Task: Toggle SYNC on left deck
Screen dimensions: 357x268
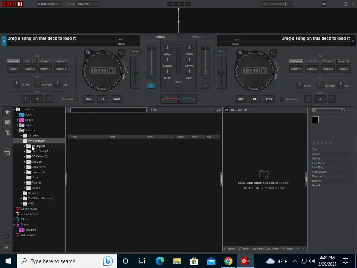Action: 116,99
